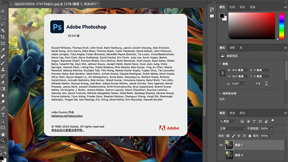Click the flip vertical icon in Properties

[x=266, y=84]
